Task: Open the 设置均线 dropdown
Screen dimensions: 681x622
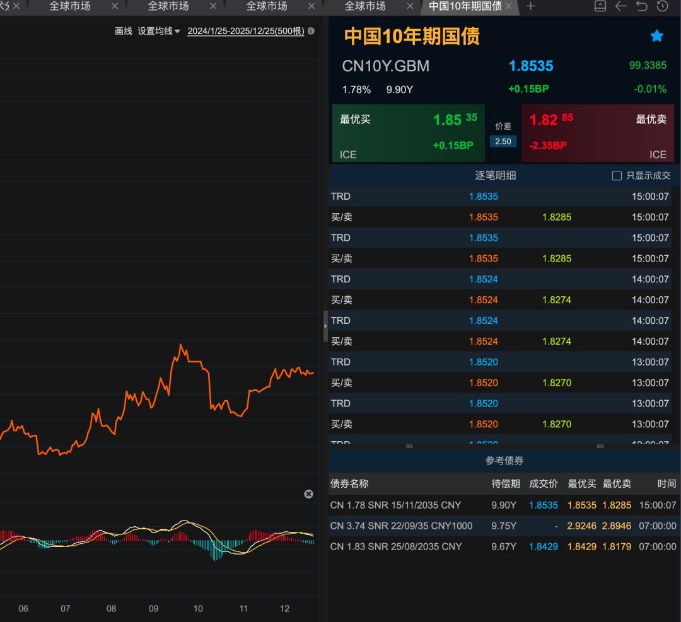Action: pyautogui.click(x=159, y=31)
